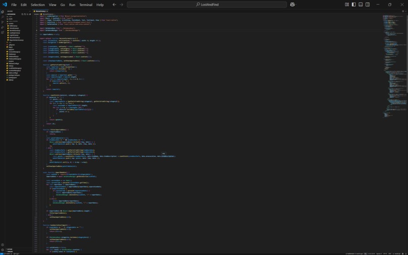
Task: Open the Edit menu
Action: pos(23,5)
